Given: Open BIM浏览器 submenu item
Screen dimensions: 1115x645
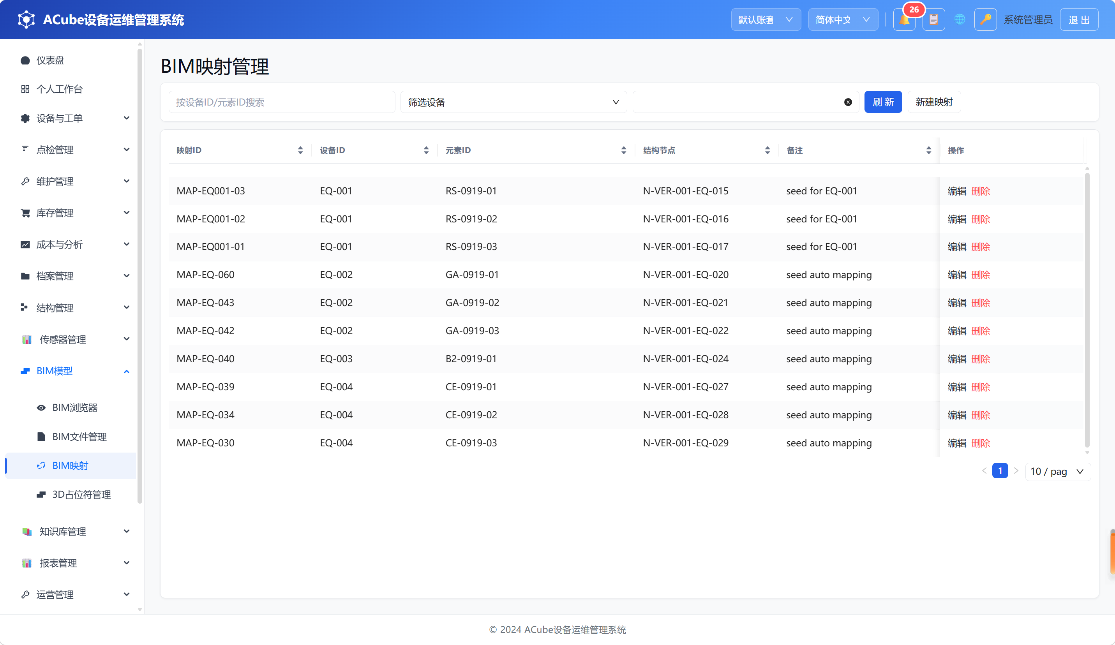Looking at the screenshot, I should [x=71, y=407].
